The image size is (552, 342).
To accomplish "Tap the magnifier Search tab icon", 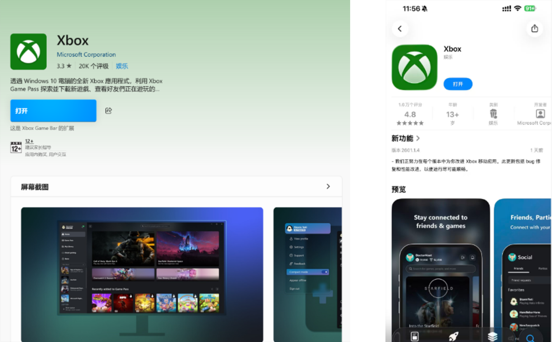I will 530,337.
